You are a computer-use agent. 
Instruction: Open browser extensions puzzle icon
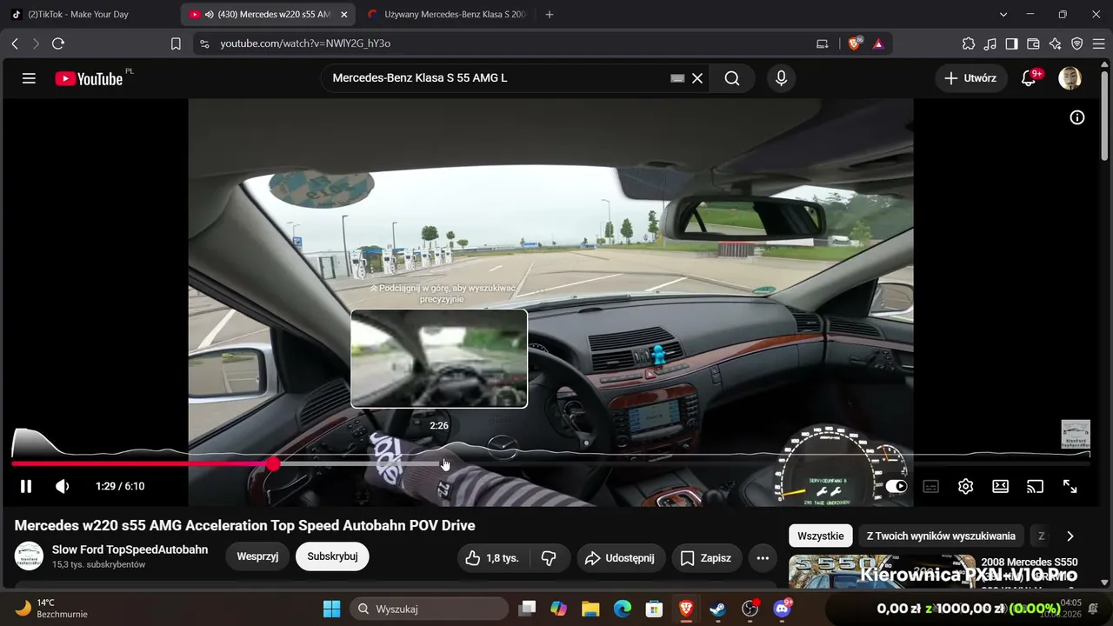coord(969,43)
